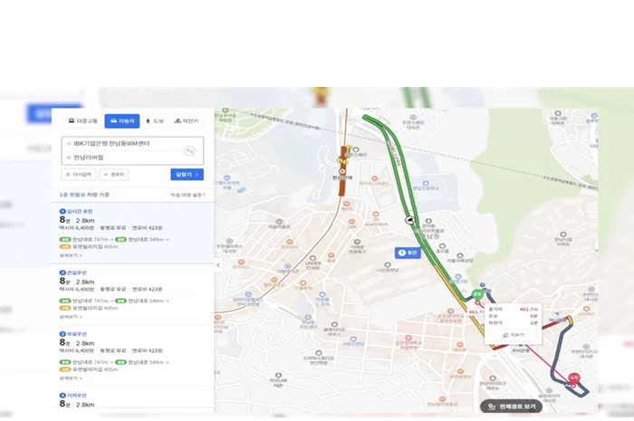The image size is (634, 421).
Task: Expand 상세보기 under route 2
Action: point(71,317)
